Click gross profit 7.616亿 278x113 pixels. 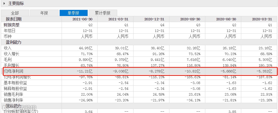pyautogui.click(x=193, y=60)
